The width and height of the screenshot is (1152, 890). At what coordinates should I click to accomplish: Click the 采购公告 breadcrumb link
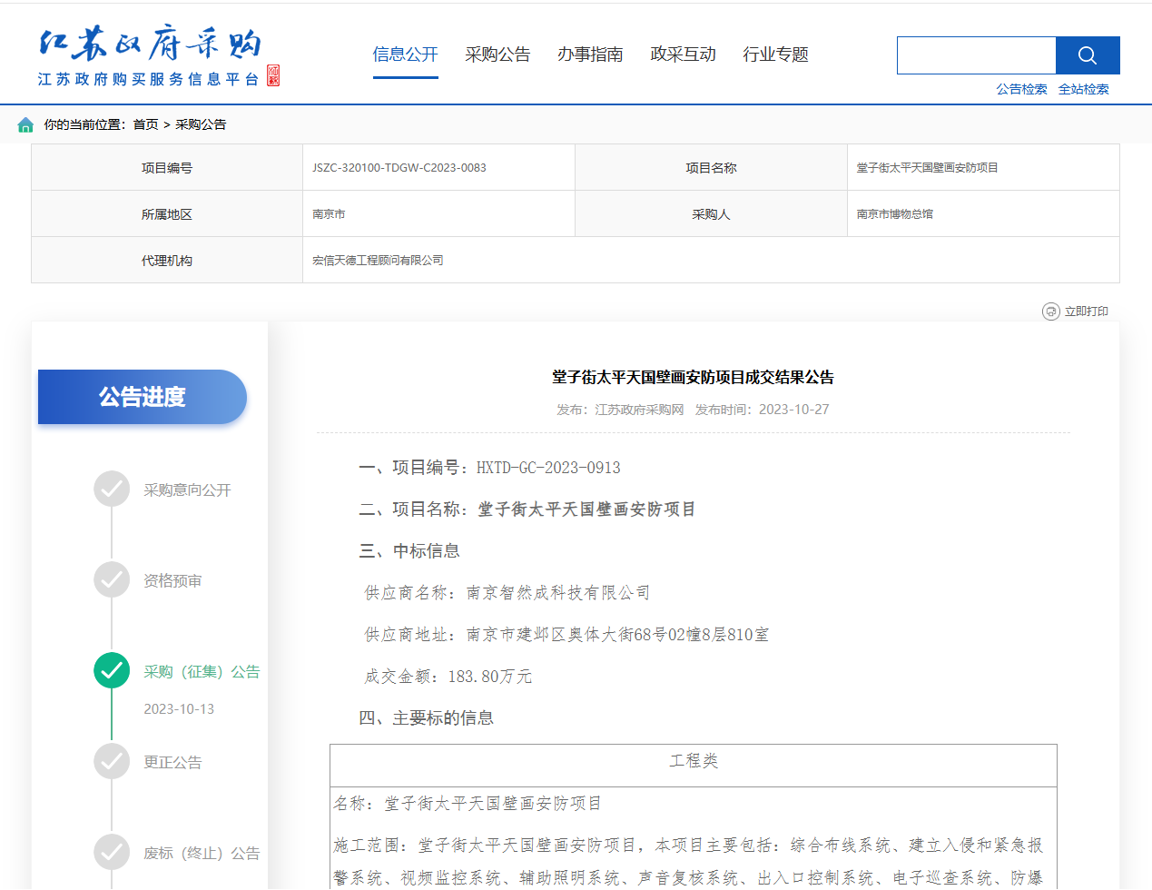[201, 124]
